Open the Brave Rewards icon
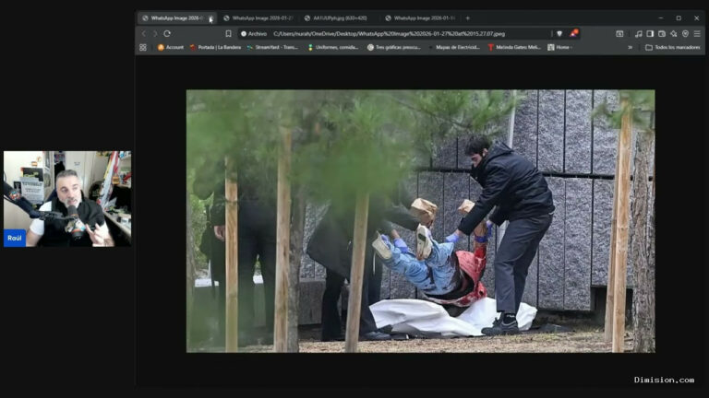Viewport: 709px width, 398px height. (574, 33)
